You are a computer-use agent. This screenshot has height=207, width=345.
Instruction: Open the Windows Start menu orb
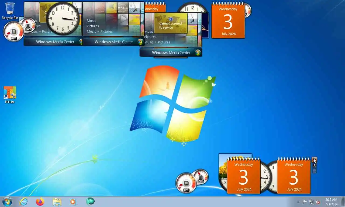[x=7, y=202]
